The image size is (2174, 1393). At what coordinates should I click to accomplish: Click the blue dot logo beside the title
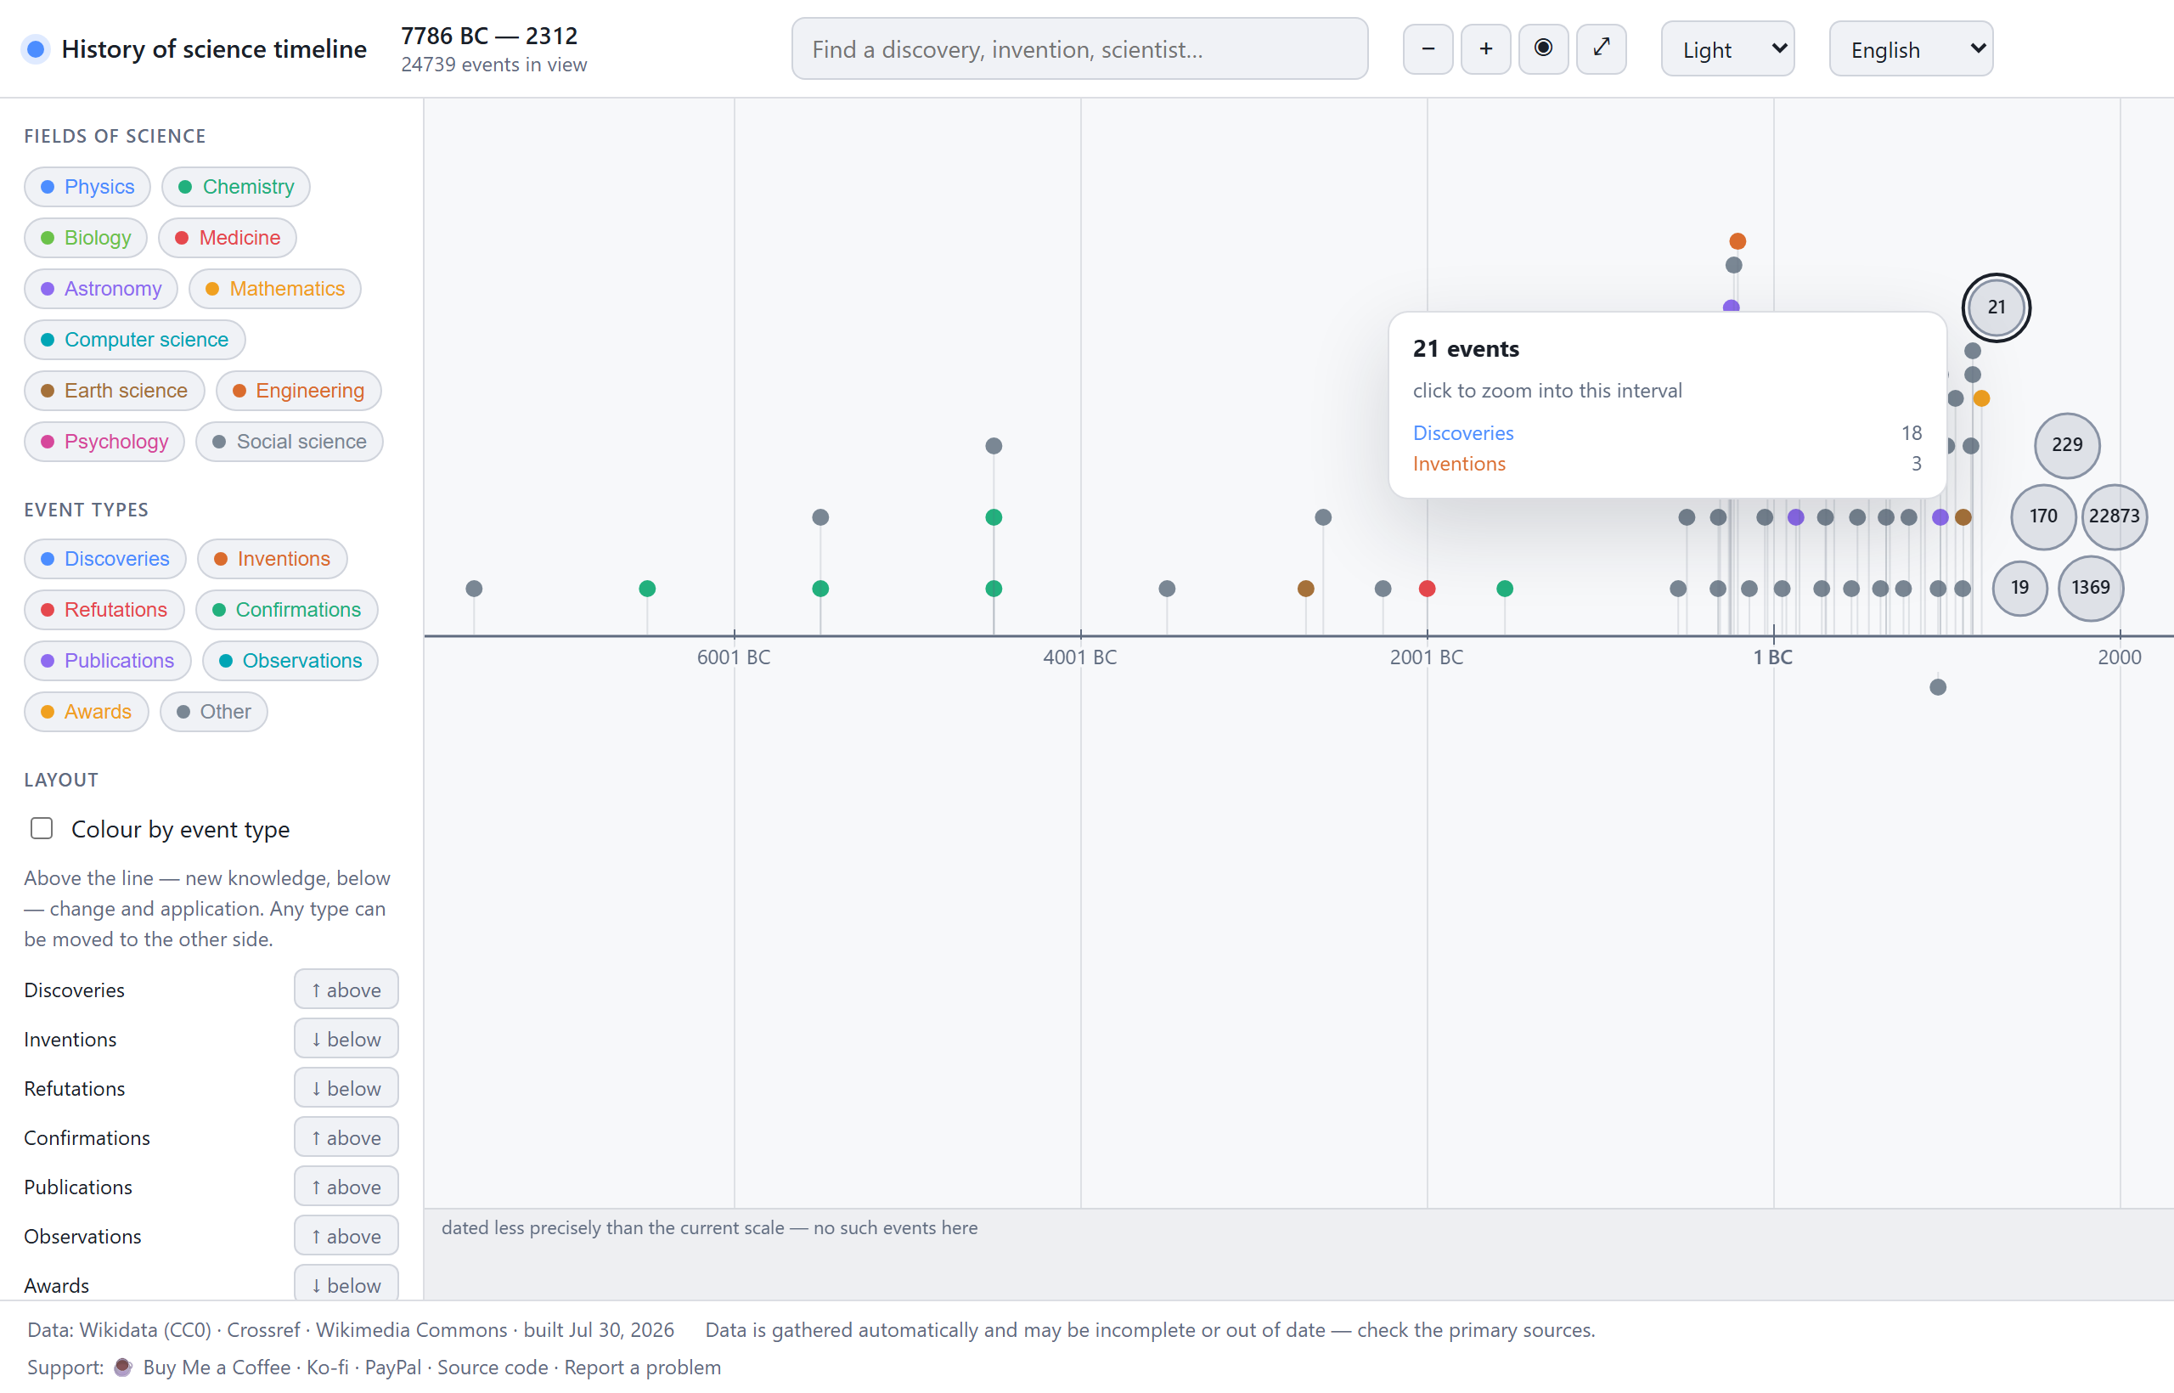[x=37, y=49]
